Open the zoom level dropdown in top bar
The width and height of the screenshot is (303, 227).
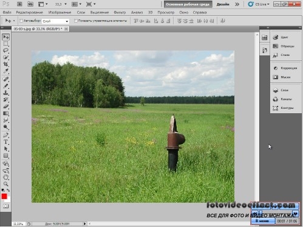pyautogui.click(x=61, y=4)
